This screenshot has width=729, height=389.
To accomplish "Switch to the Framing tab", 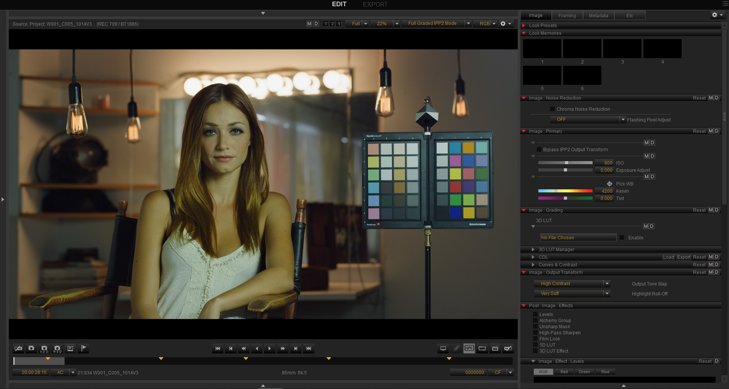I will pos(567,15).
